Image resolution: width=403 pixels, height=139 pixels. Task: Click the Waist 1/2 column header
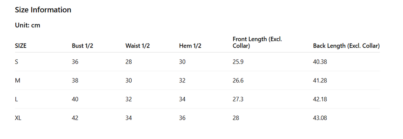point(137,46)
